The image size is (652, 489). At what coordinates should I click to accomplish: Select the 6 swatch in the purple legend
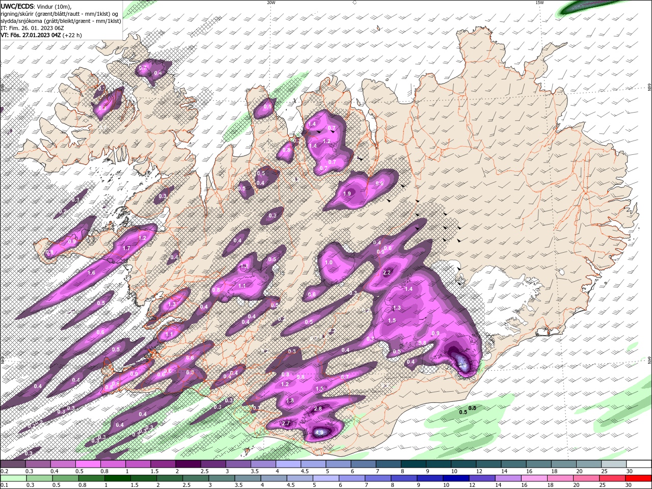pos(363,464)
